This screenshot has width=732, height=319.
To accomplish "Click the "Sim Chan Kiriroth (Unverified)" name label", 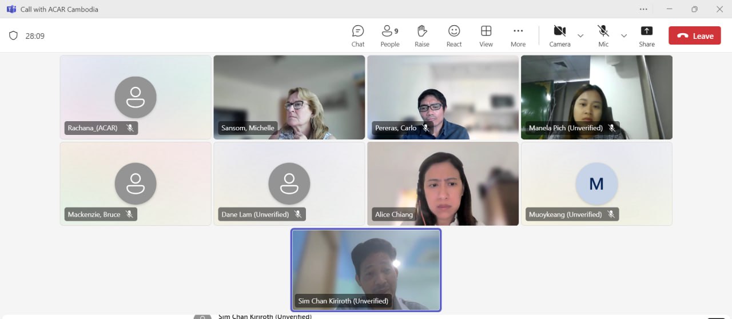I will (343, 301).
